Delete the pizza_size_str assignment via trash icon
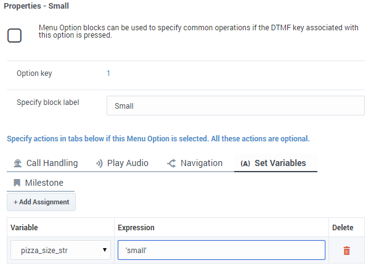Viewport: 371px width, 271px height. click(346, 251)
